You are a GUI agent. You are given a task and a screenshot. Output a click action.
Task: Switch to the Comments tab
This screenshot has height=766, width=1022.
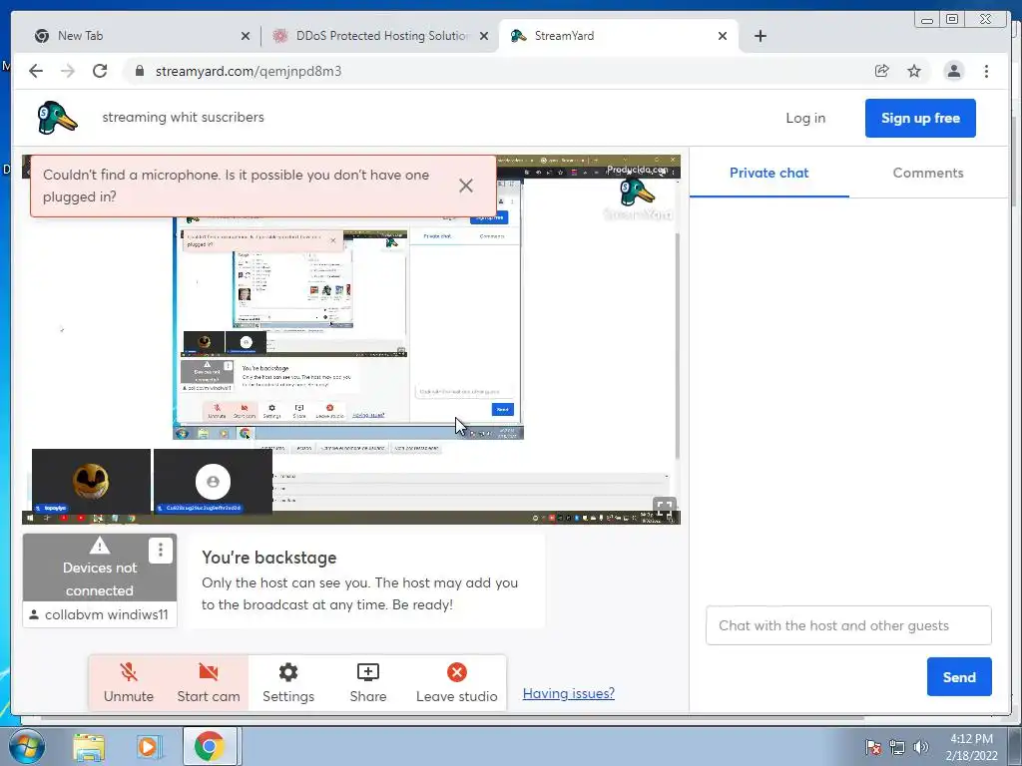[927, 173]
